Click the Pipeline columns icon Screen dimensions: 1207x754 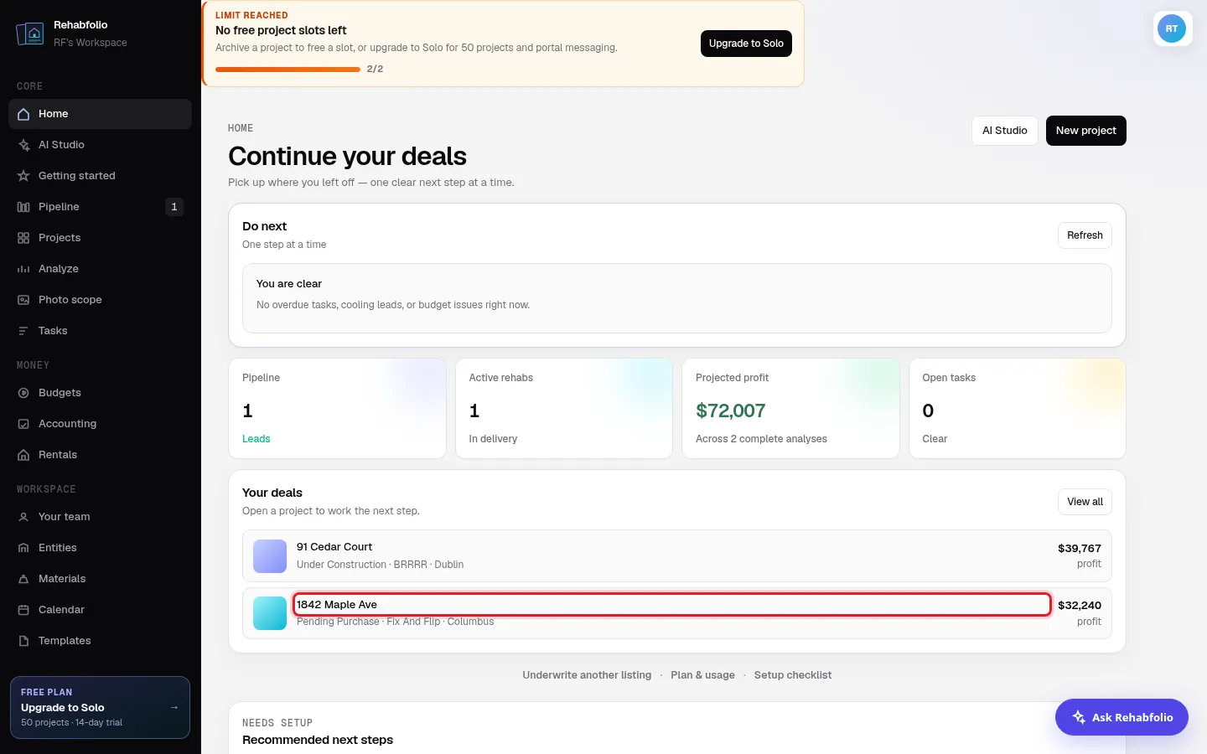(23, 207)
